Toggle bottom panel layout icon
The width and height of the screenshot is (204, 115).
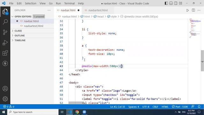tap(171, 3)
